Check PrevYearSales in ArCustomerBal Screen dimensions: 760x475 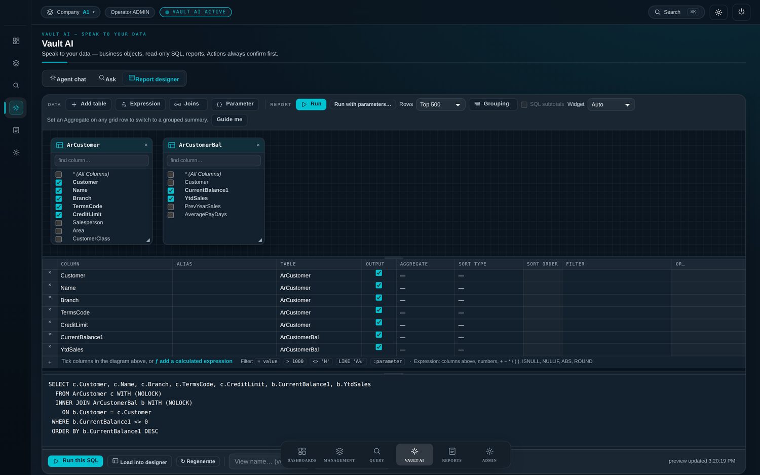point(171,207)
